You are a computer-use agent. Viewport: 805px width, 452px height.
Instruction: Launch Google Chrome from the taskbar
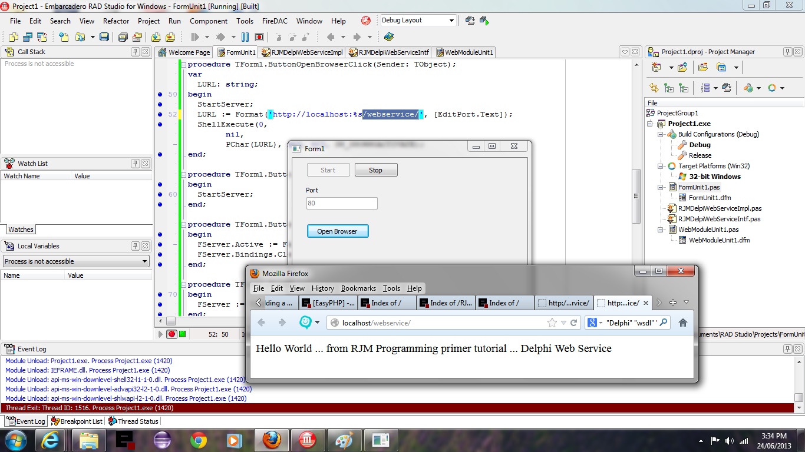(x=199, y=440)
